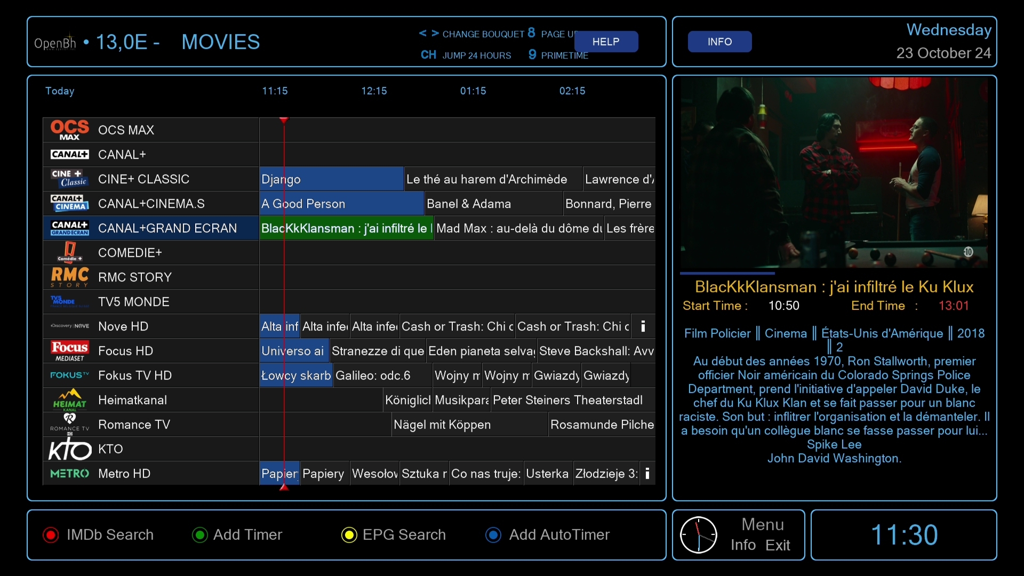This screenshot has width=1024, height=576.
Task: Click the OCS MAX channel logo
Action: [69, 130]
